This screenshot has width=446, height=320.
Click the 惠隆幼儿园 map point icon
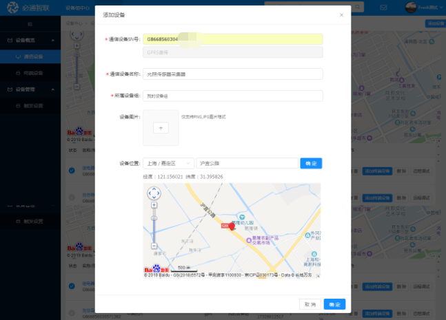coord(241,217)
